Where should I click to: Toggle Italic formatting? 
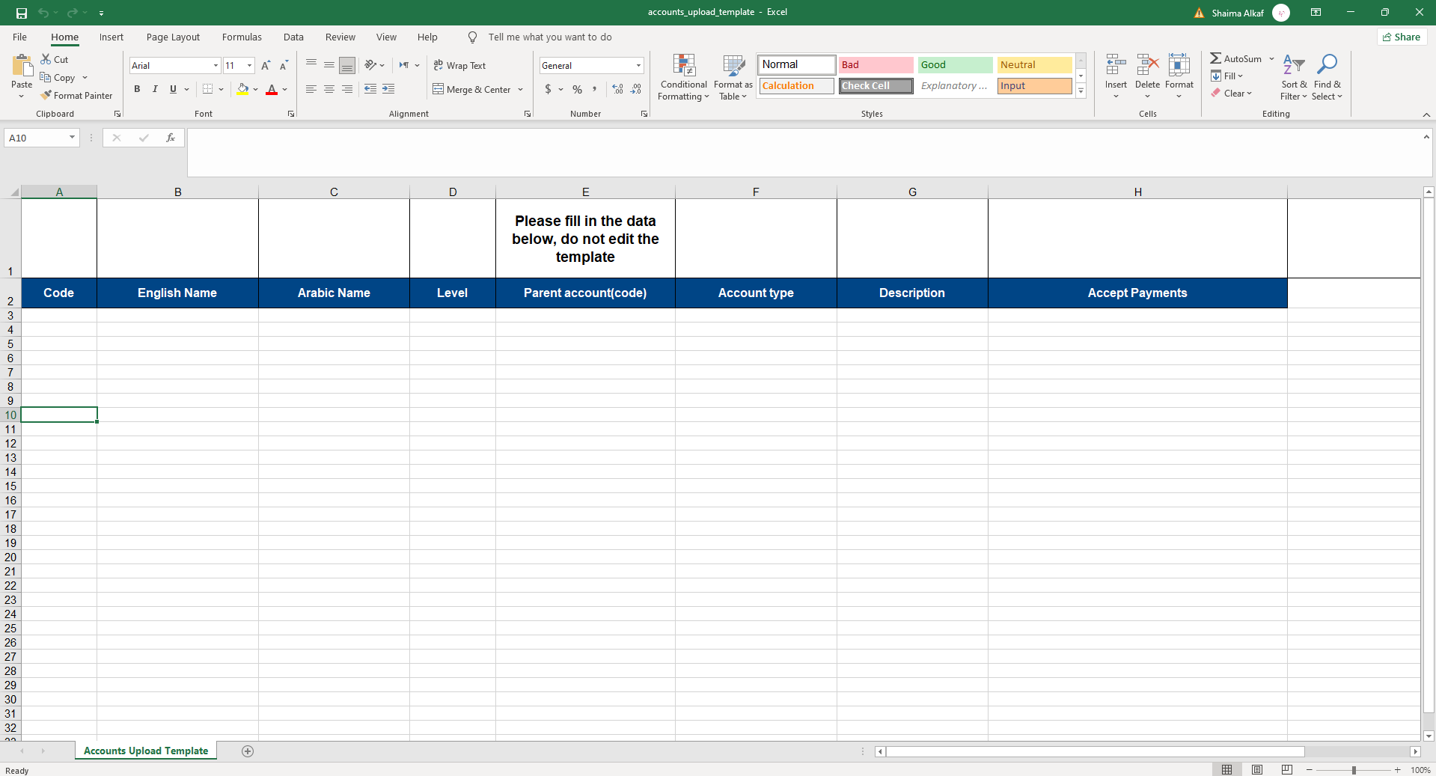coord(155,89)
